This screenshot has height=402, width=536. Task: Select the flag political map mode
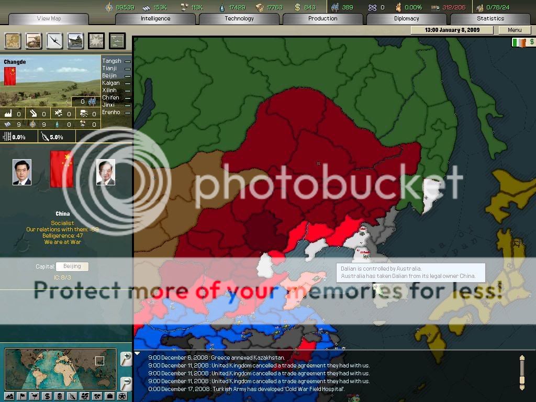click(x=22, y=396)
